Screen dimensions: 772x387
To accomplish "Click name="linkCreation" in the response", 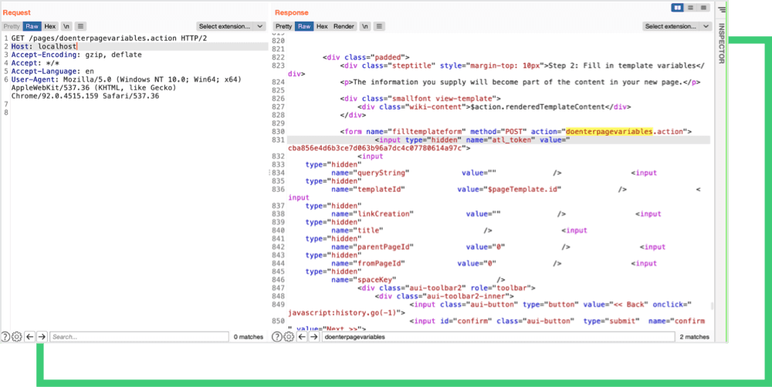I will (x=372, y=214).
